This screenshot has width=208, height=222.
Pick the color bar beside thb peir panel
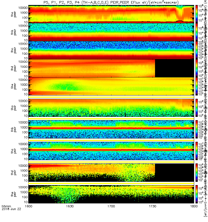tap(197, 129)
